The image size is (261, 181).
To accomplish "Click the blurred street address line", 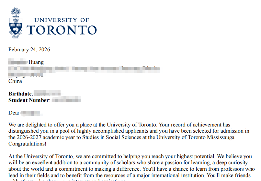I will tap(84, 69).
